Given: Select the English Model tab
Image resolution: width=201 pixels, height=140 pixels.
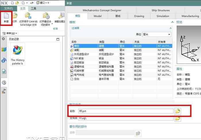Looking at the screenshot, I should (98, 16).
